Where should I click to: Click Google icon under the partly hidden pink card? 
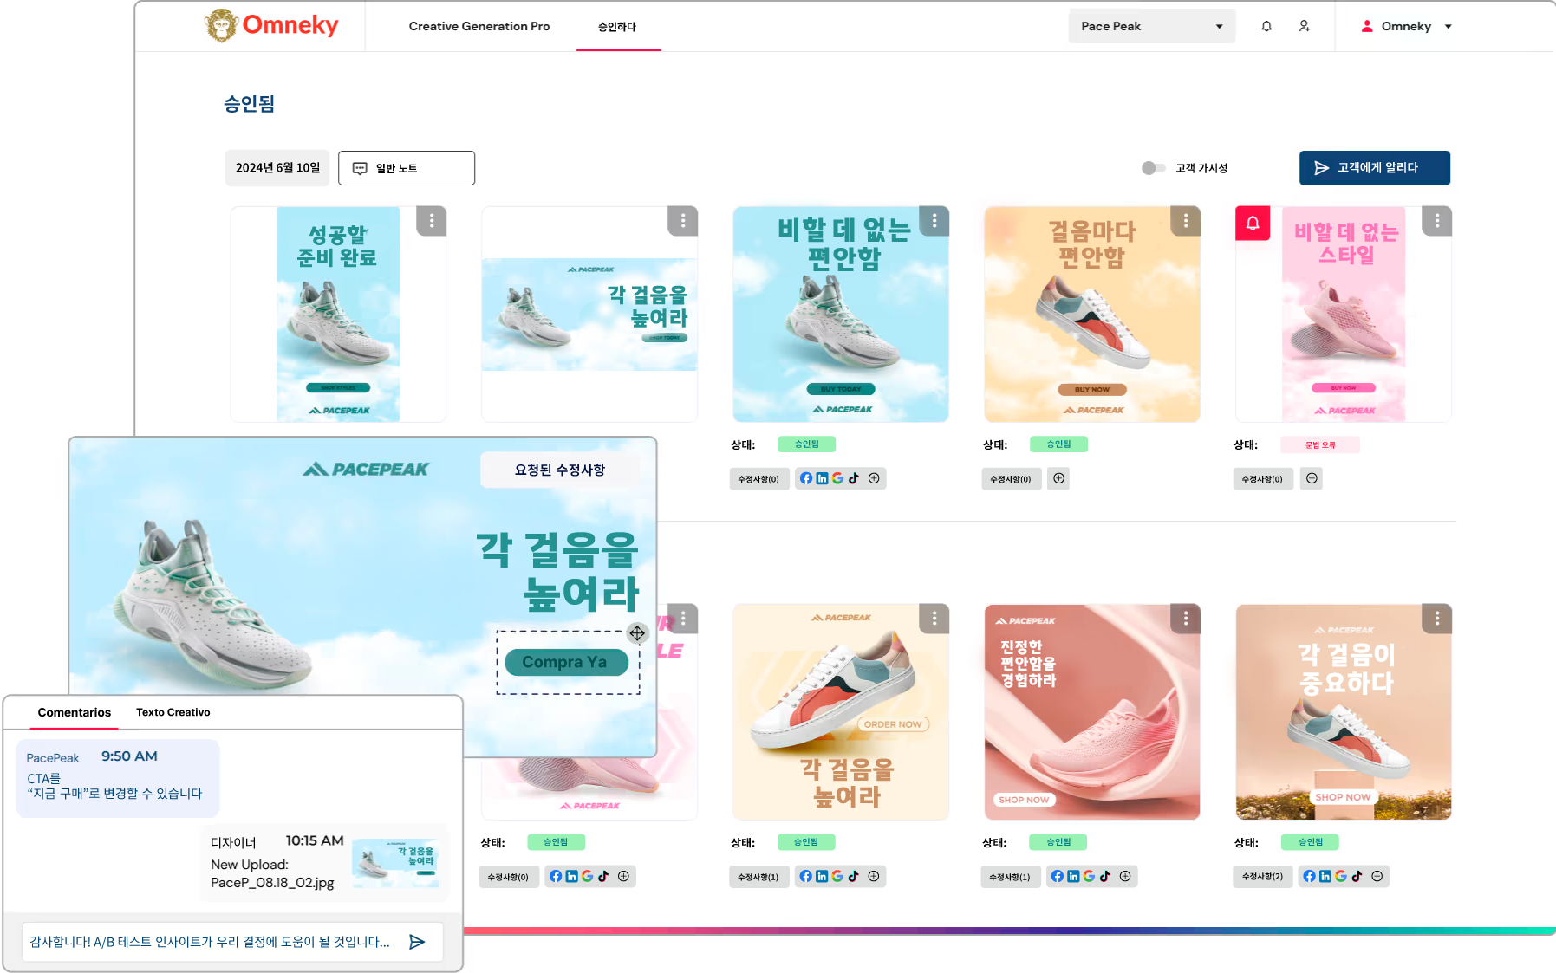coord(587,876)
